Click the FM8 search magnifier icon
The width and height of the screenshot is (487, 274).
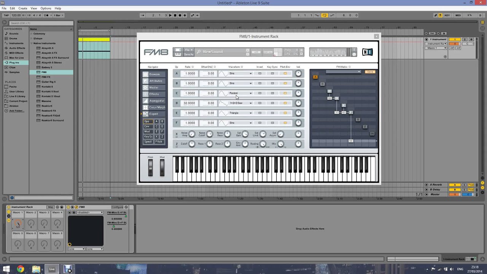coord(199,52)
